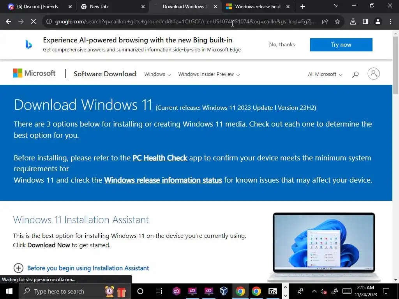Viewport: 399px width, 299px height.
Task: Click the site search magnifier icon
Action: (355, 74)
